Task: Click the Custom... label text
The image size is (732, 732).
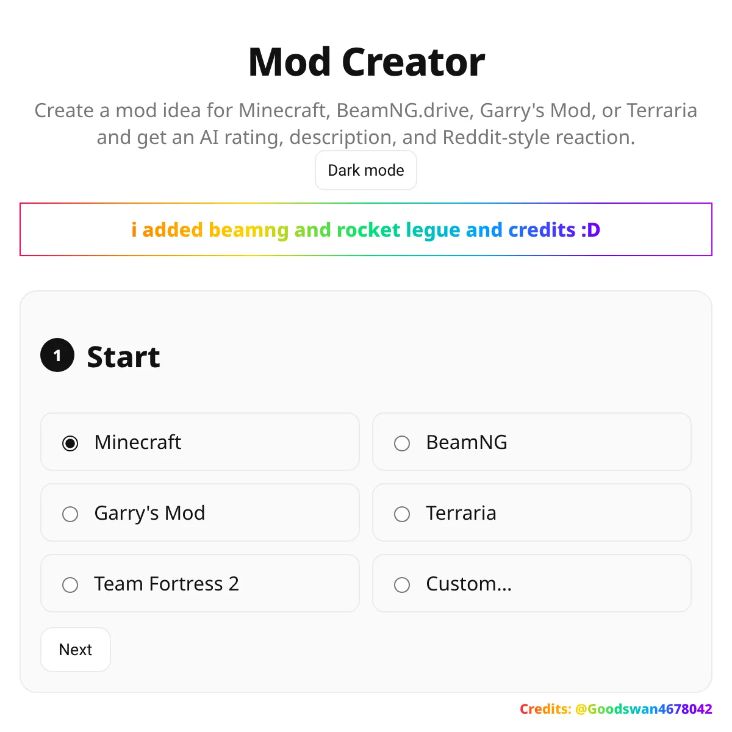Action: (469, 583)
